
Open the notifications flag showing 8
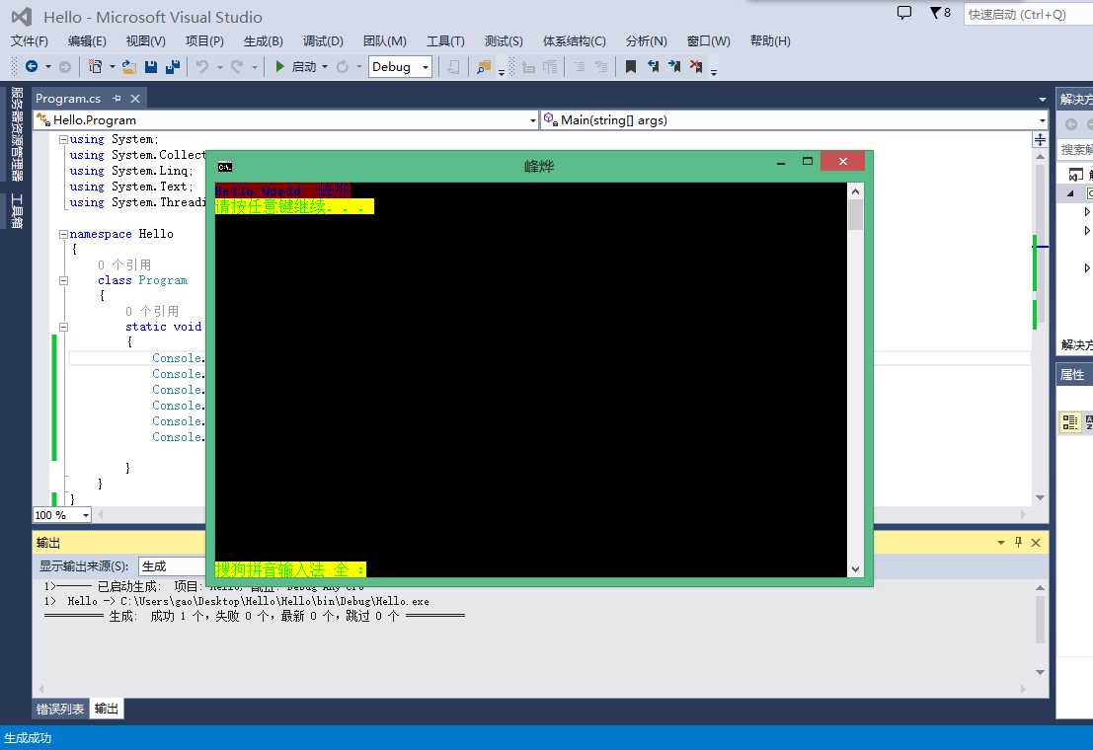pyautogui.click(x=940, y=13)
